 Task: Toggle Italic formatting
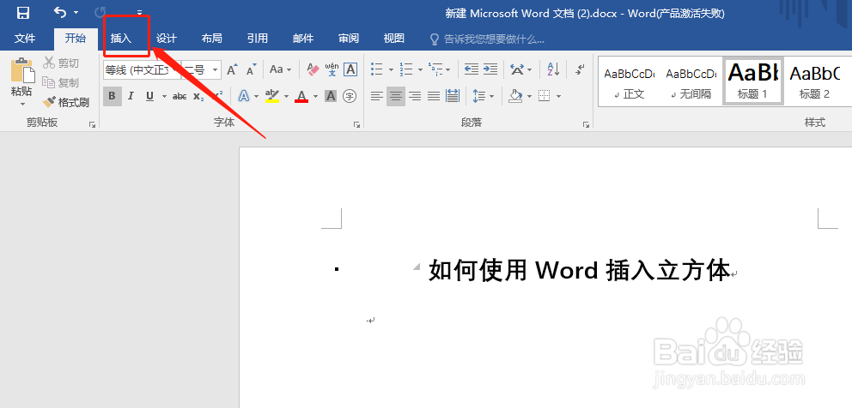tap(131, 96)
